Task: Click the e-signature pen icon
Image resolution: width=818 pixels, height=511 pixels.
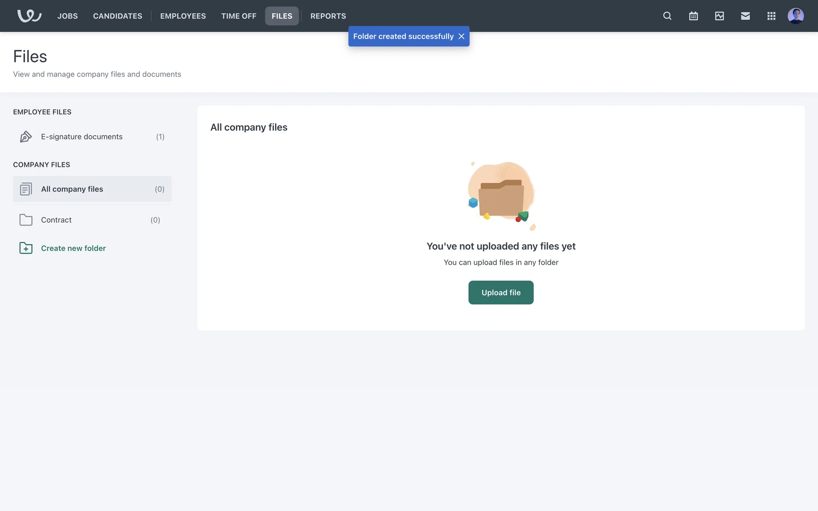Action: pyautogui.click(x=26, y=137)
